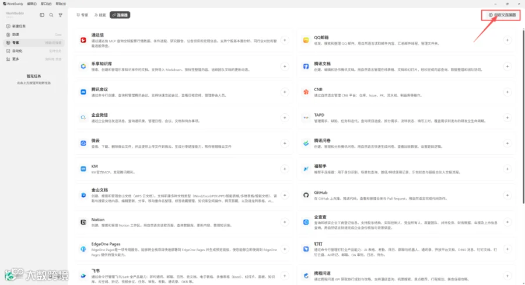Image resolution: width=525 pixels, height=285 pixels.
Task: Click the 通达信 red connector icon
Action: coord(83,40)
